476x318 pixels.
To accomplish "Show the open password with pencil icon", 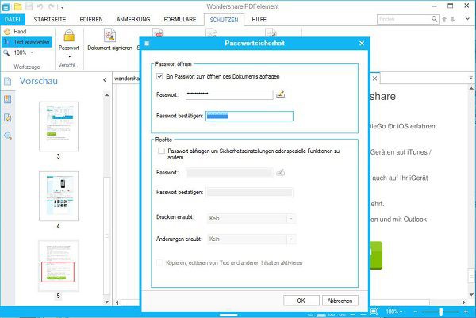I will pos(281,94).
